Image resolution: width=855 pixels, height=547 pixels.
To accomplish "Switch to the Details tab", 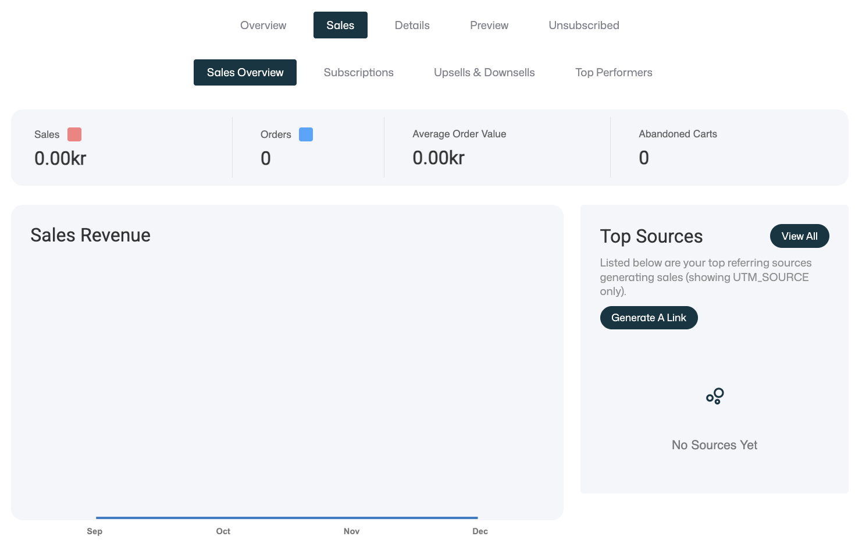I will (412, 25).
